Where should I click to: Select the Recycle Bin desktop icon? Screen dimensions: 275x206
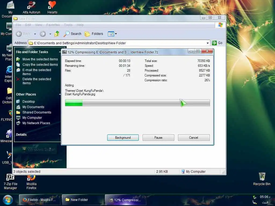pyautogui.click(x=262, y=179)
